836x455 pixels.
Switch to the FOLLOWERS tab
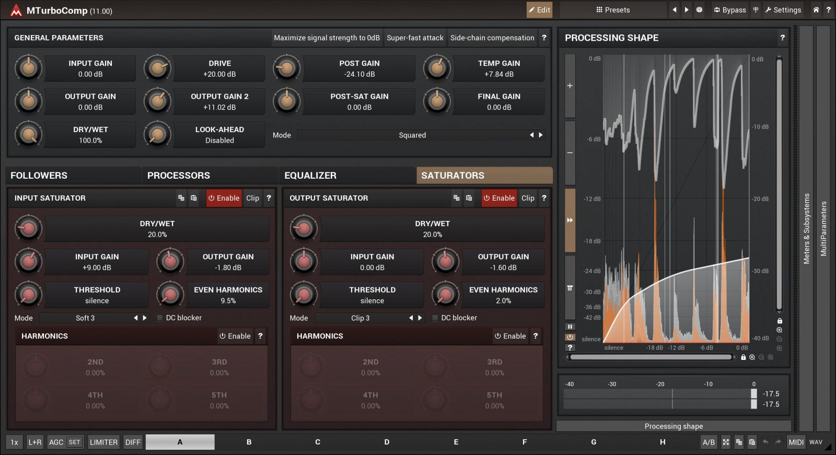coord(73,176)
